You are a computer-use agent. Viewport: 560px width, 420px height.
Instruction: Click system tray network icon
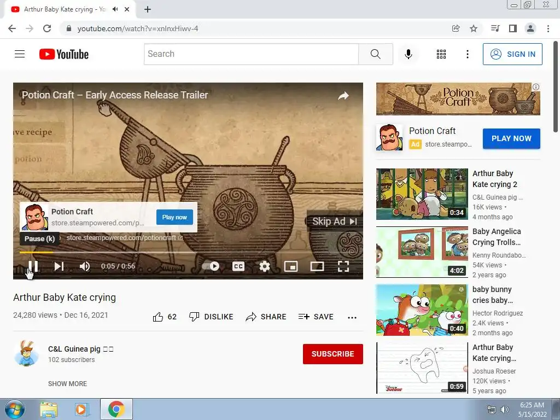click(492, 410)
